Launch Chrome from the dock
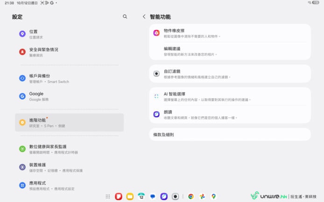Viewport: 324px width, 202px height. click(x=190, y=196)
